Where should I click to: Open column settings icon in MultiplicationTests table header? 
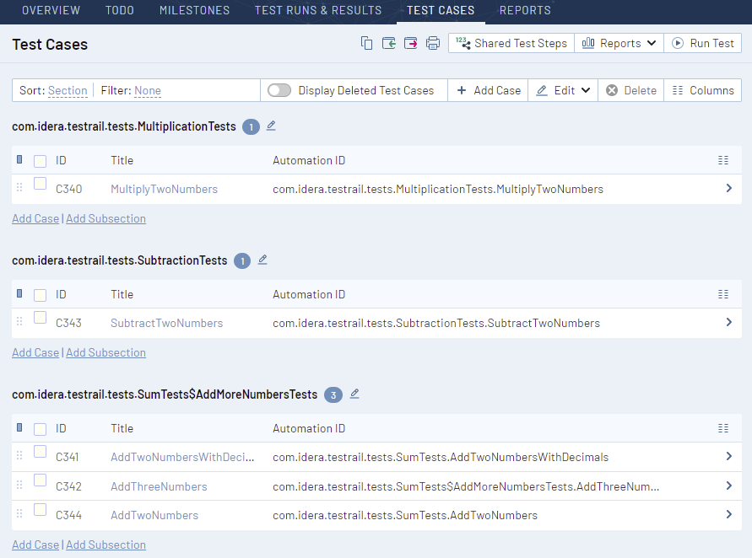pyautogui.click(x=723, y=160)
